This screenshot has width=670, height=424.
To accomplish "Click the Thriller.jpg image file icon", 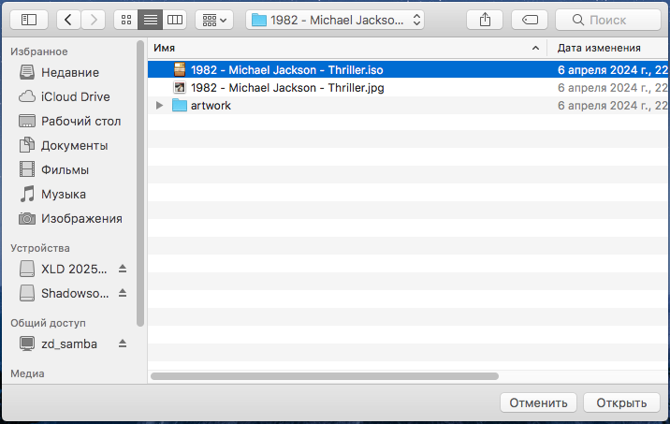I will [180, 88].
